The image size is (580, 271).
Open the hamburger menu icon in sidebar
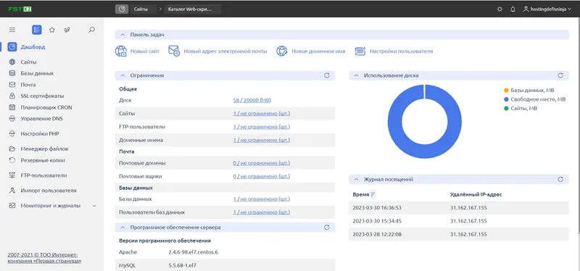[12, 30]
